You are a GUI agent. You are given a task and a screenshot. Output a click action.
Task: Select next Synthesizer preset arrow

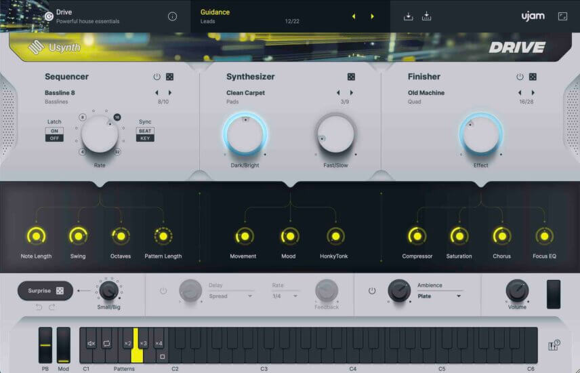pyautogui.click(x=351, y=93)
